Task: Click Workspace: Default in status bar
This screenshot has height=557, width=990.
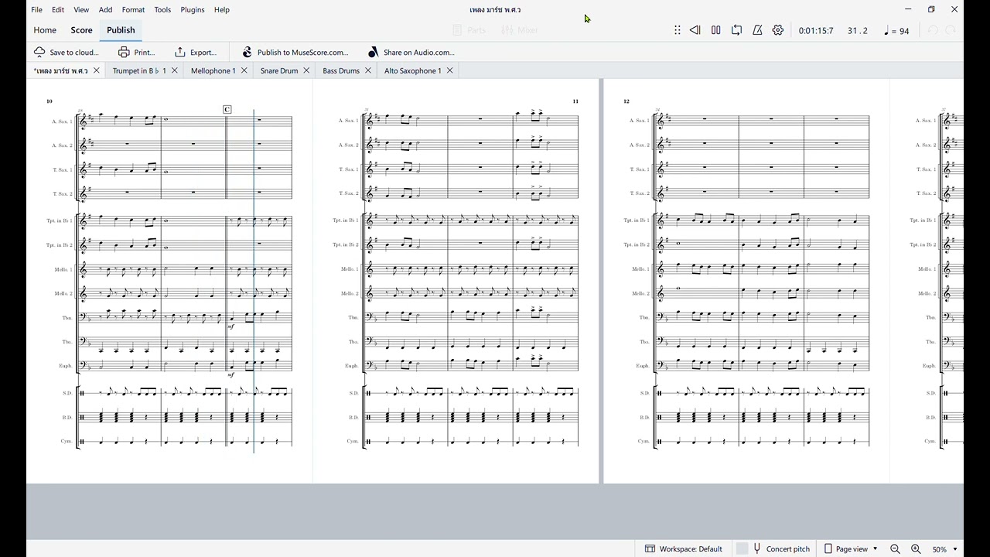Action: (x=684, y=548)
